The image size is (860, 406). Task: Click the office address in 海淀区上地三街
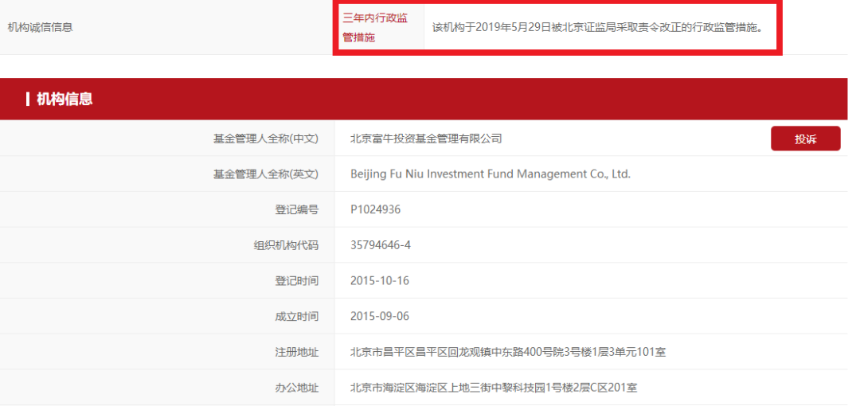494,388
